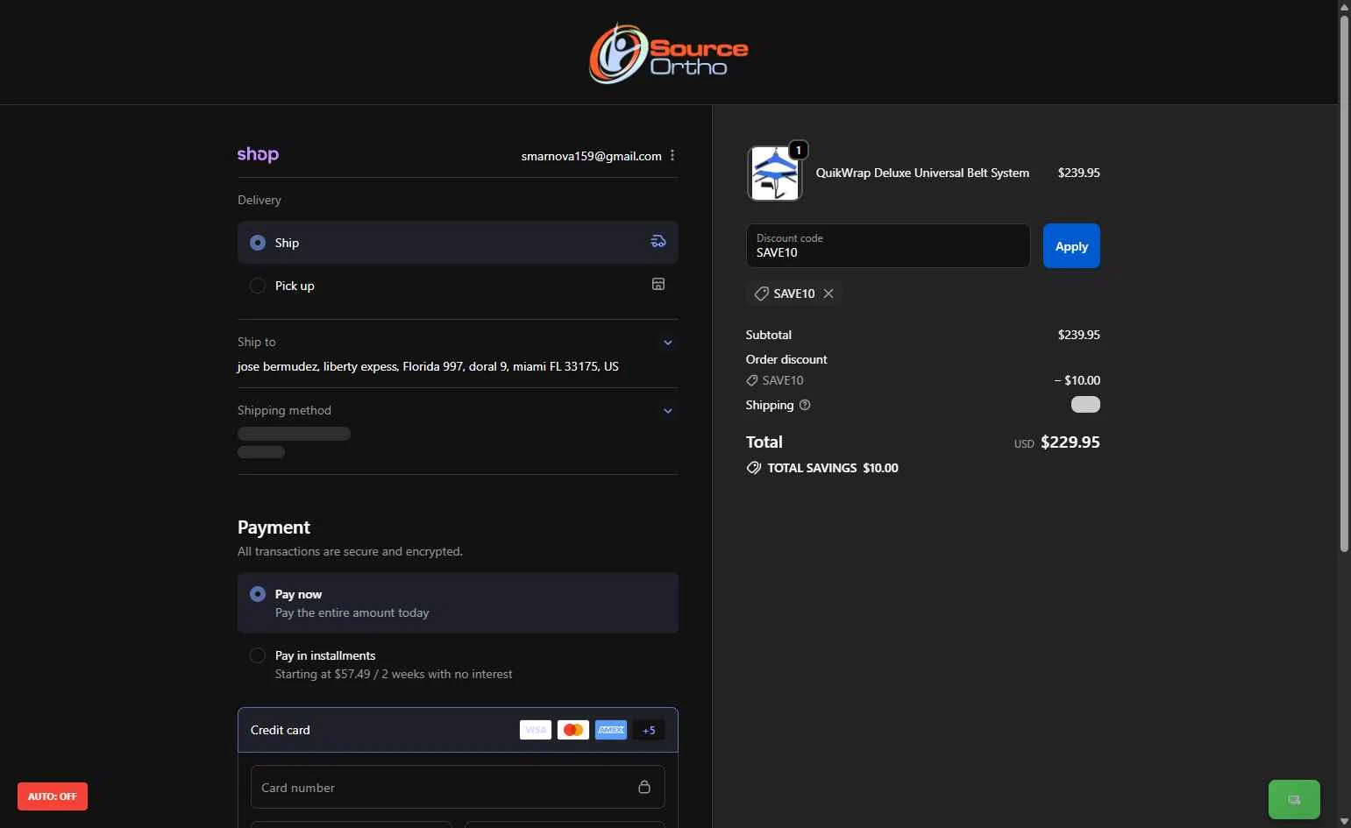Viewport: 1351px width, 828px height.
Task: Open account options three-dot menu
Action: (672, 155)
